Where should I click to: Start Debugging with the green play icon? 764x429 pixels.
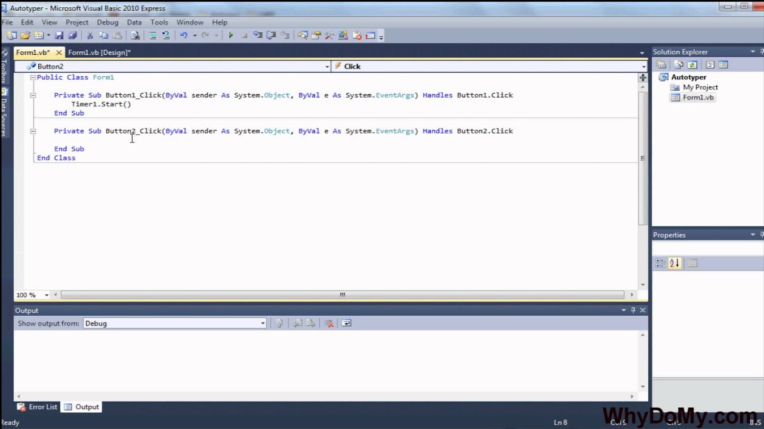tap(230, 36)
